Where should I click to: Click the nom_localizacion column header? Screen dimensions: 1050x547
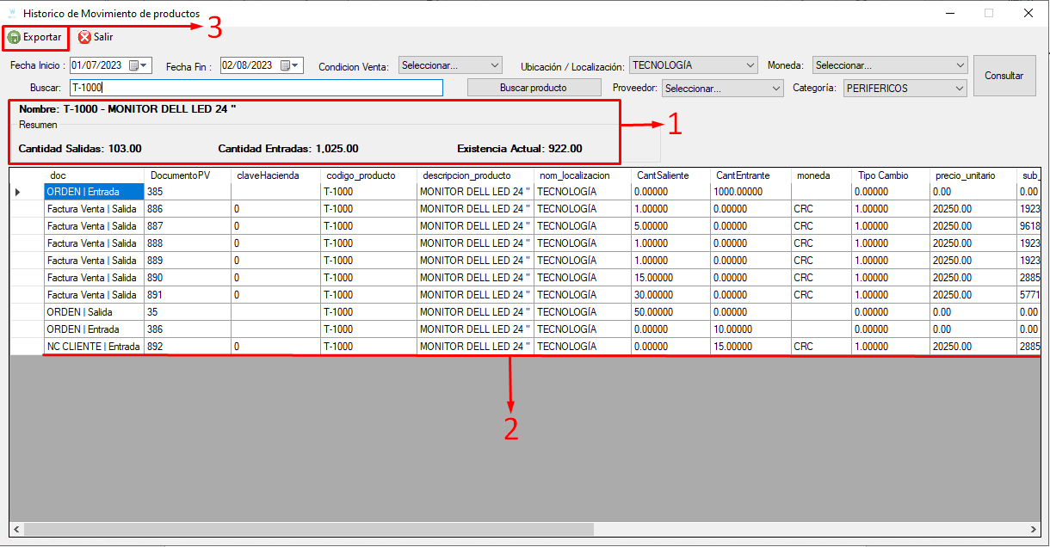[582, 175]
